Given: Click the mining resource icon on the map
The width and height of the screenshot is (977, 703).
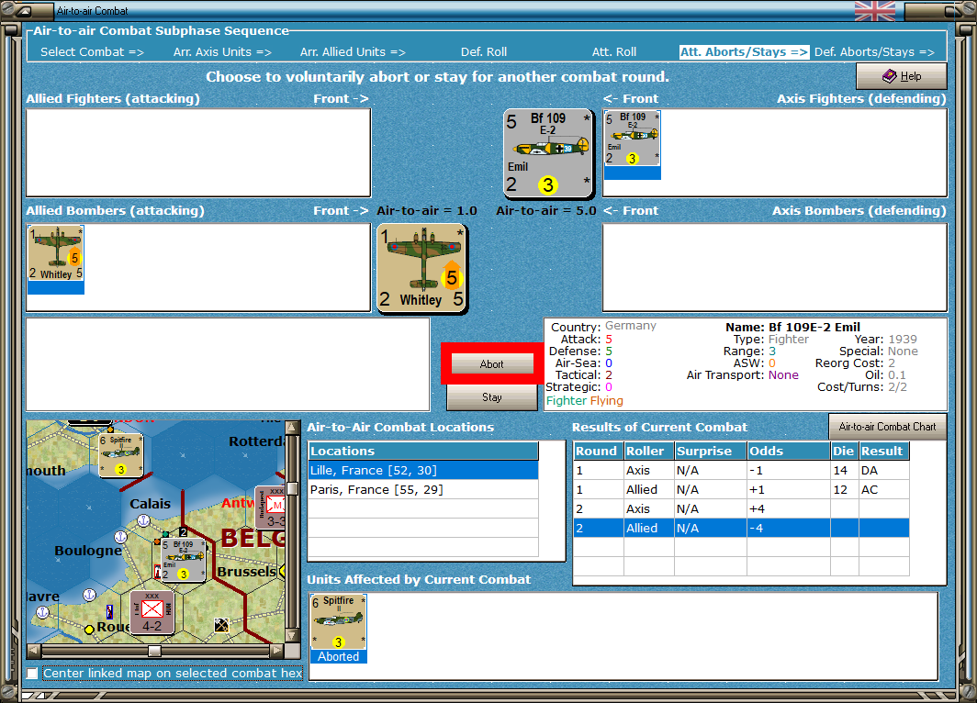Looking at the screenshot, I should click(x=221, y=625).
